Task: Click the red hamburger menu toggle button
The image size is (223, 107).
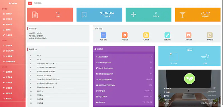Action: [x=30, y=3]
